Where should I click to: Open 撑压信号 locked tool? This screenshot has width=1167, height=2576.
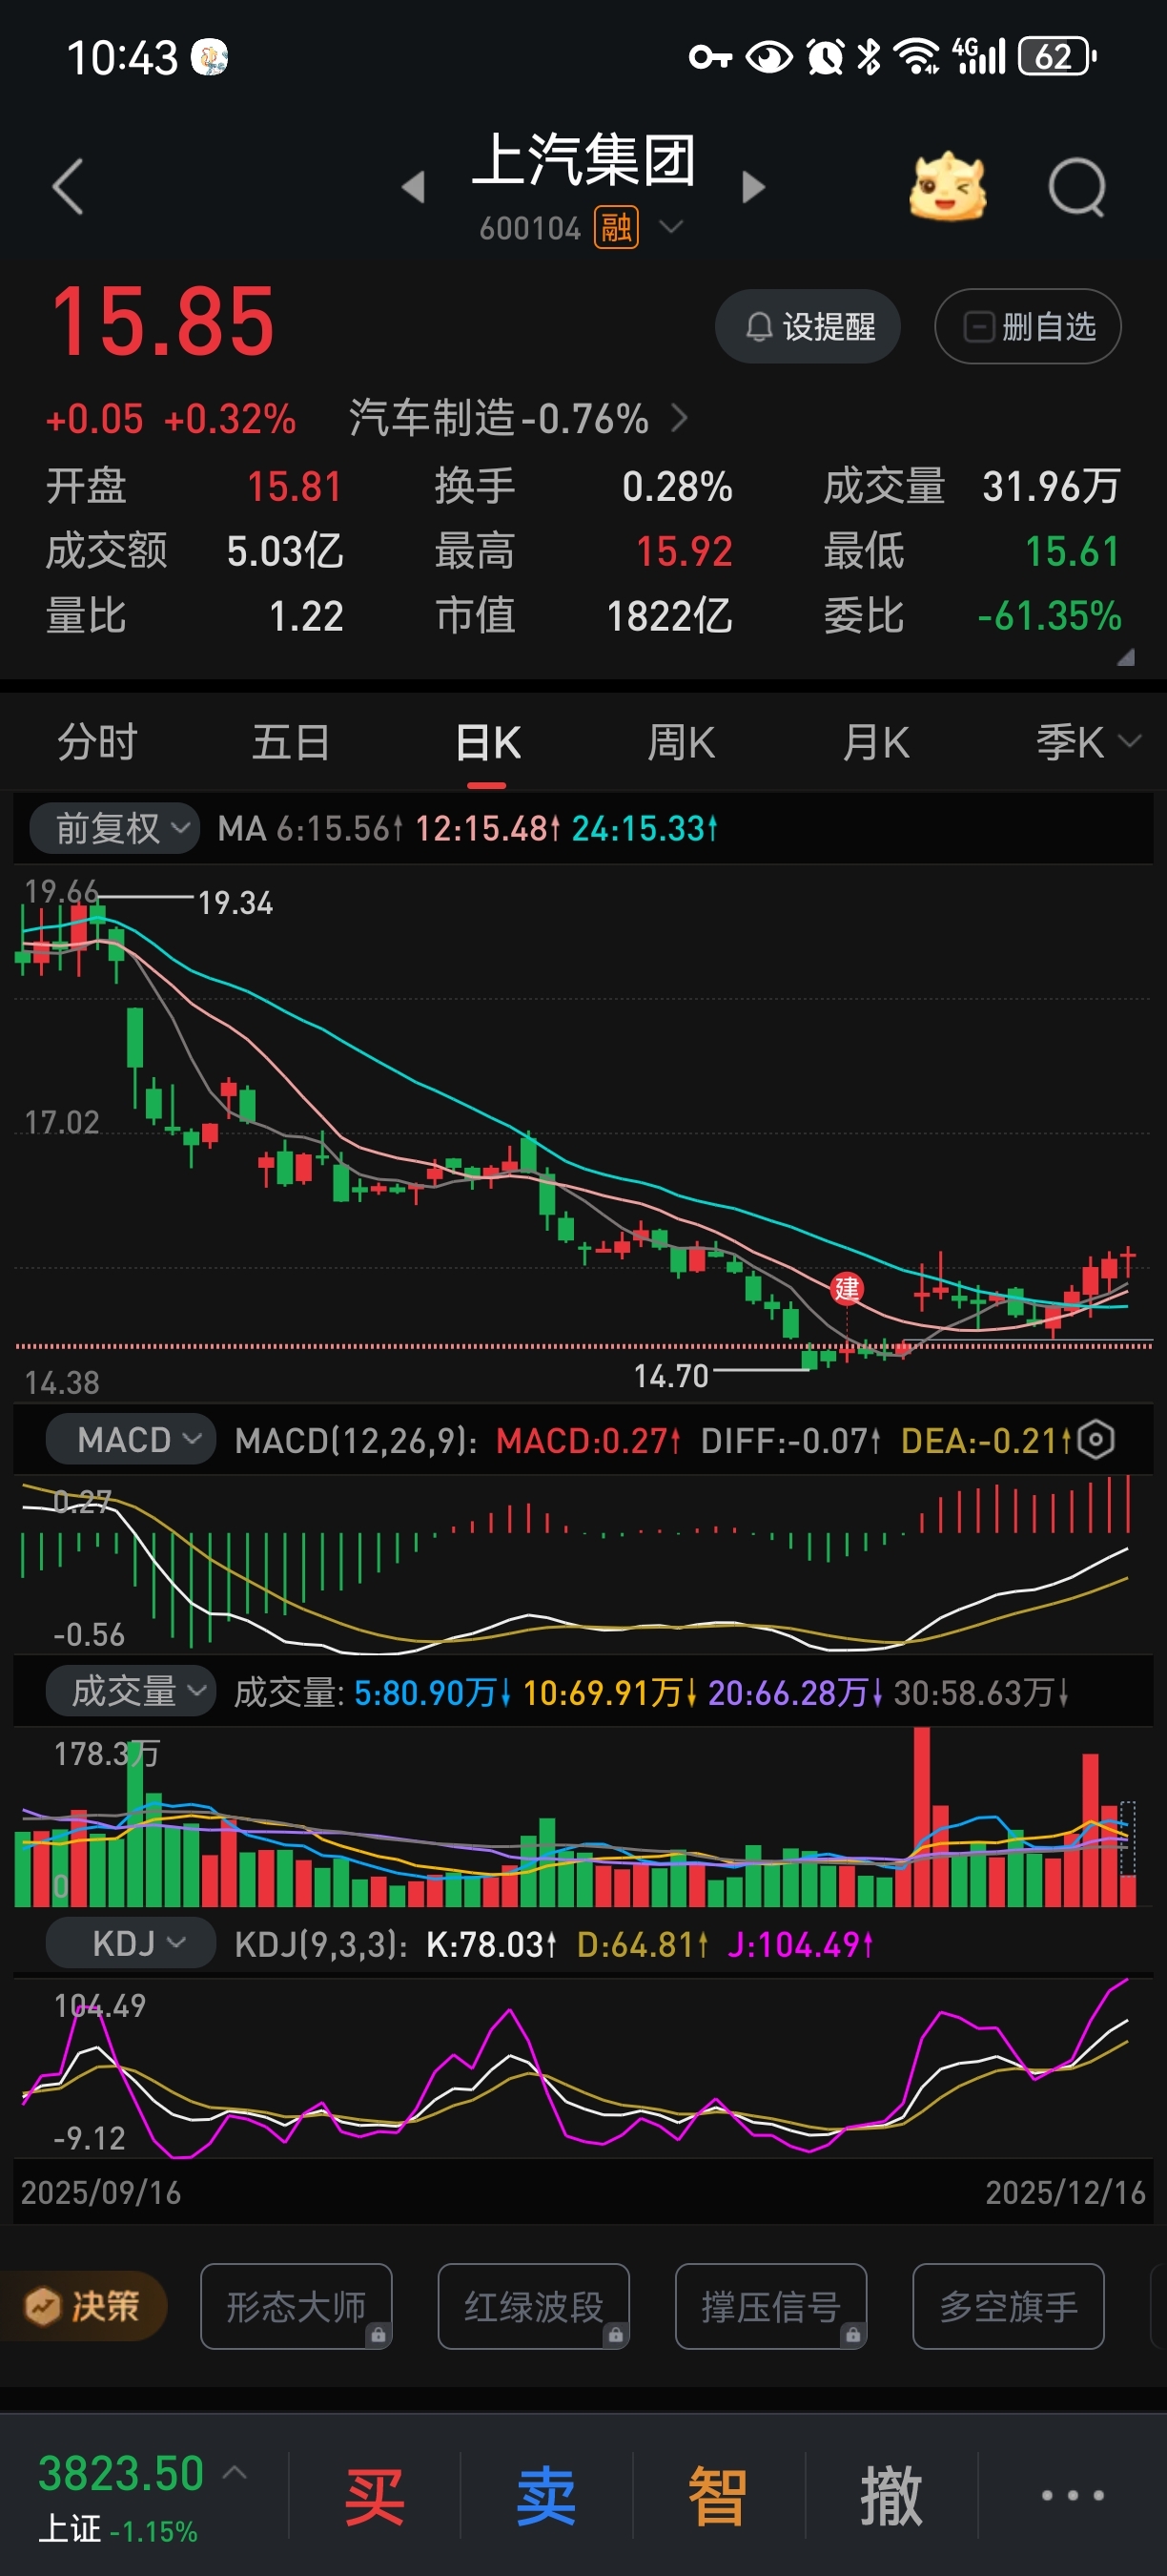tap(771, 2306)
